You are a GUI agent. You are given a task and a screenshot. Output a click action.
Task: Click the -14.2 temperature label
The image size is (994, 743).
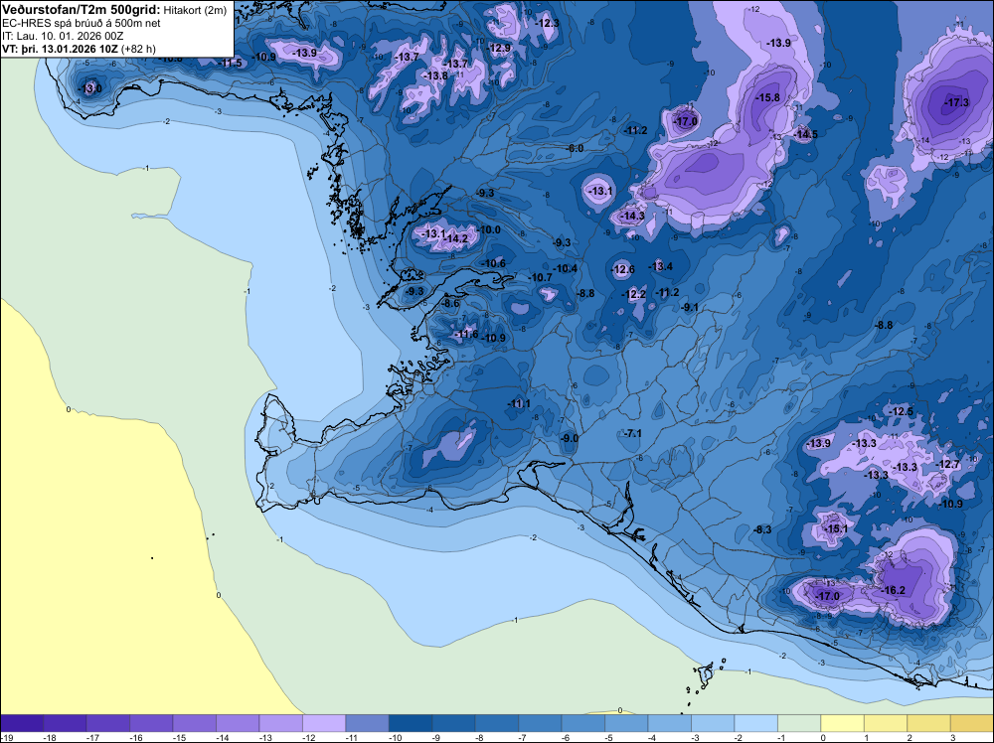pos(456,238)
